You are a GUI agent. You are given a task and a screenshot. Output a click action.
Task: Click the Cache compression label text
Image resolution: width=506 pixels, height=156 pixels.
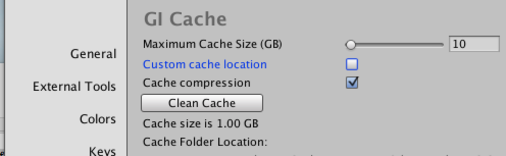pyautogui.click(x=197, y=83)
